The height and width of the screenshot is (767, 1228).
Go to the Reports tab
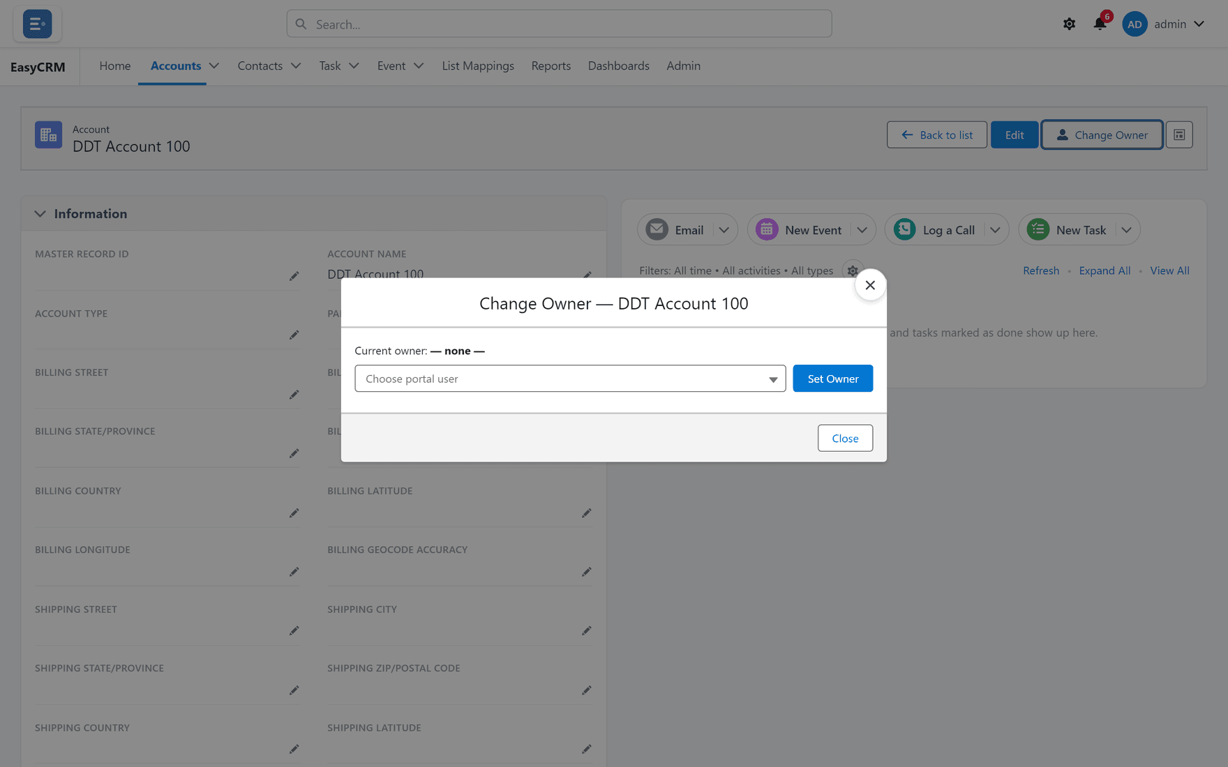click(551, 66)
